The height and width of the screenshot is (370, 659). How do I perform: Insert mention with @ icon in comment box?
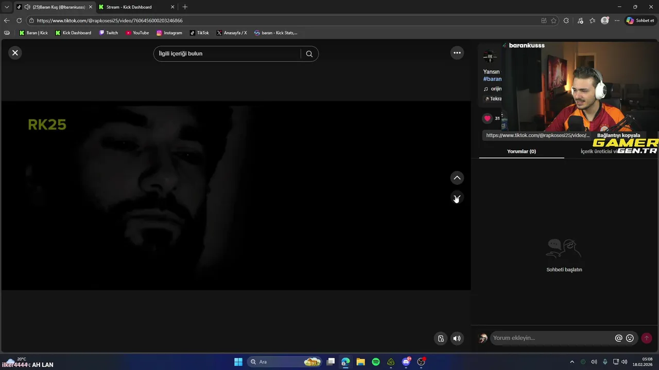click(618, 338)
